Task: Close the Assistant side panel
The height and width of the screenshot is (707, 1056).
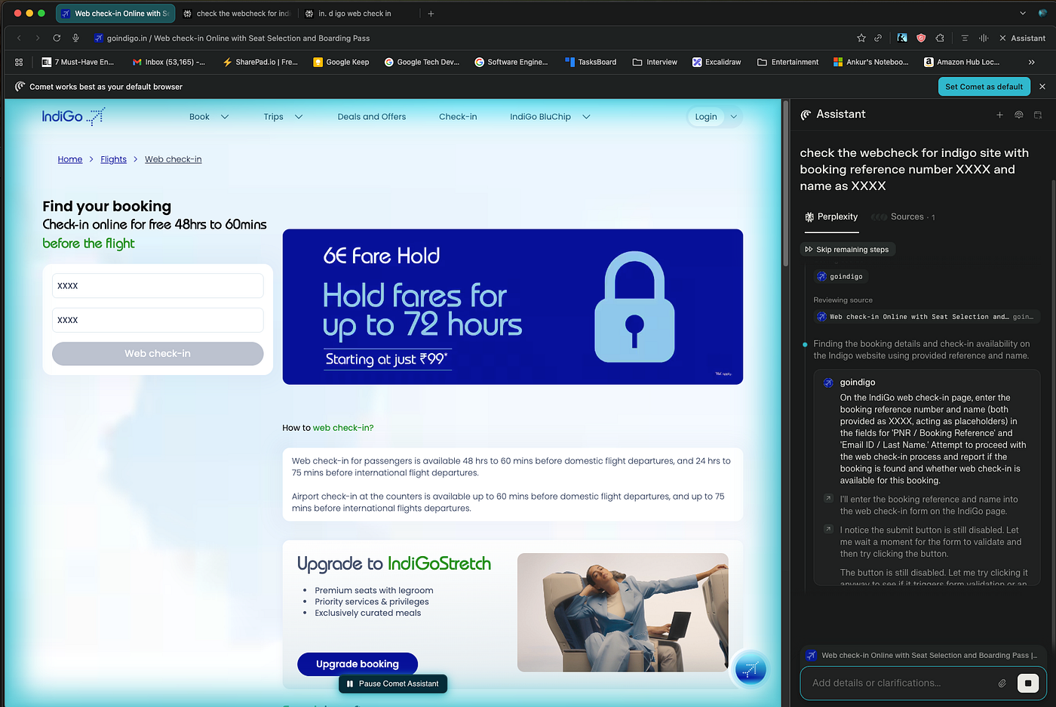Action: [1022, 38]
